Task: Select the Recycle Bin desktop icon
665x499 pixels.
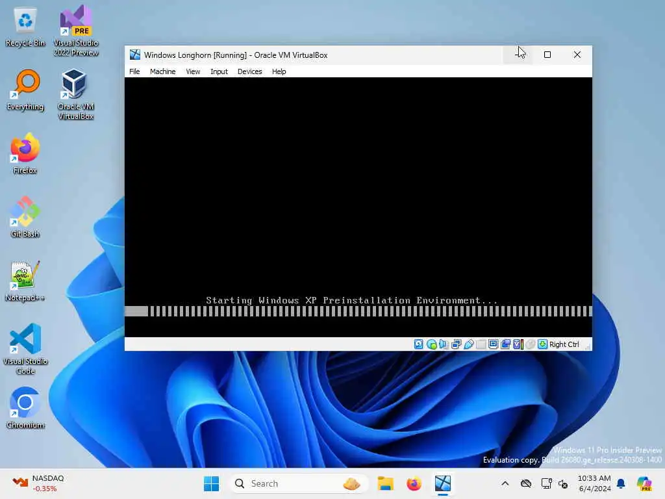Action: click(25, 27)
